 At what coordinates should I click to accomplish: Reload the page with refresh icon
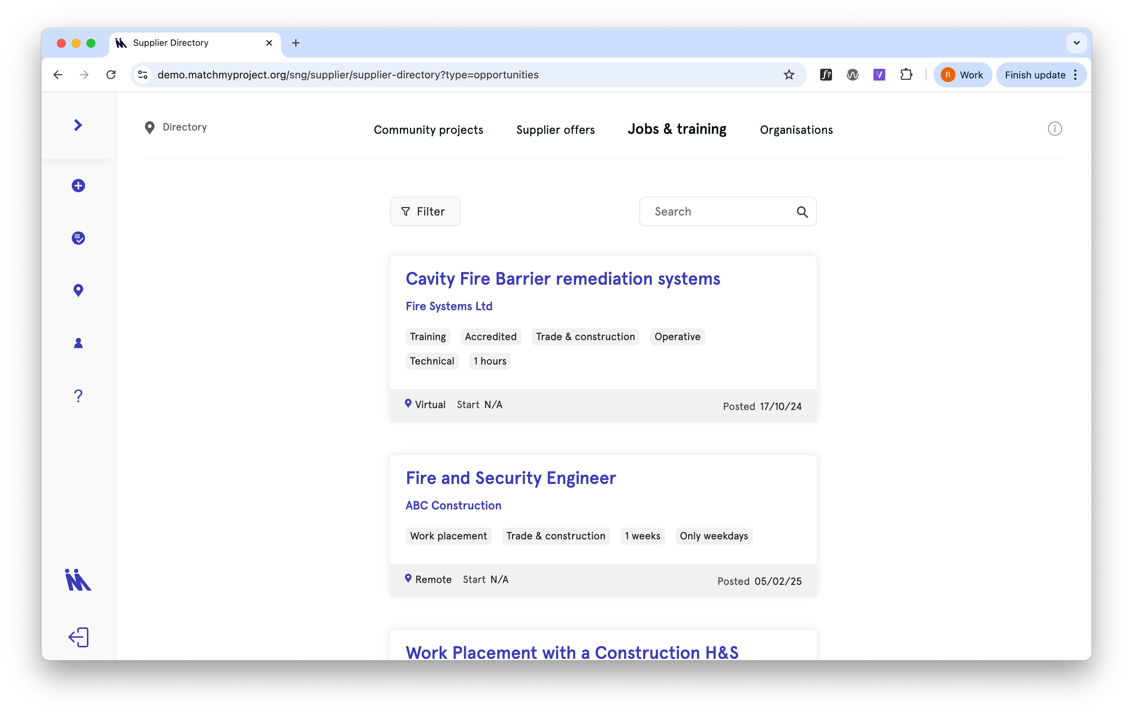[111, 75]
